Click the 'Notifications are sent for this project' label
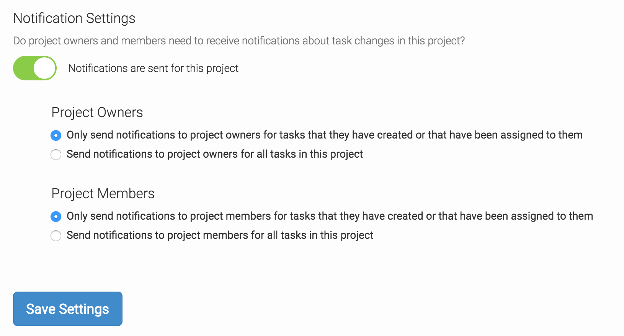This screenshot has width=624, height=336. [153, 68]
